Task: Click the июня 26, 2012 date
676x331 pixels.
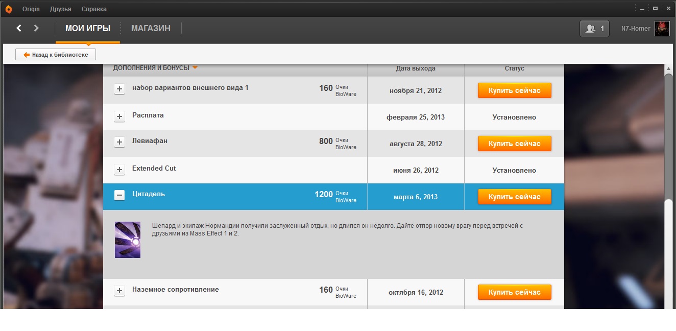Action: 416,170
